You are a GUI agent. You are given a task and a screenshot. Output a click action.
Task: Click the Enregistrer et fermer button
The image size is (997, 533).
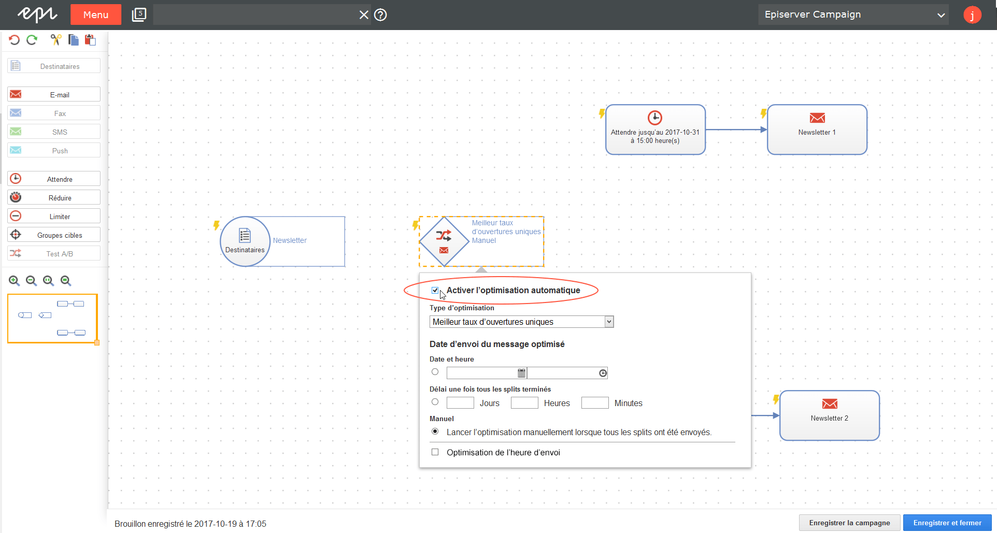[947, 523]
